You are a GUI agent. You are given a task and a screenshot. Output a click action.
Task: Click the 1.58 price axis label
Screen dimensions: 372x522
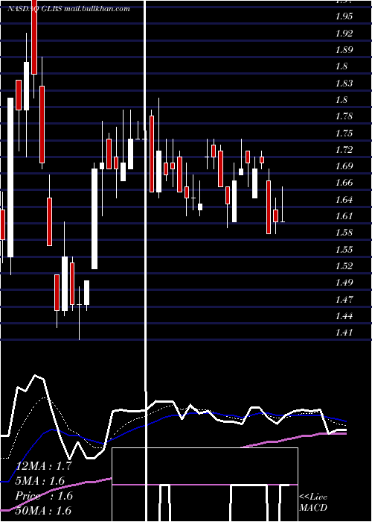tap(344, 233)
